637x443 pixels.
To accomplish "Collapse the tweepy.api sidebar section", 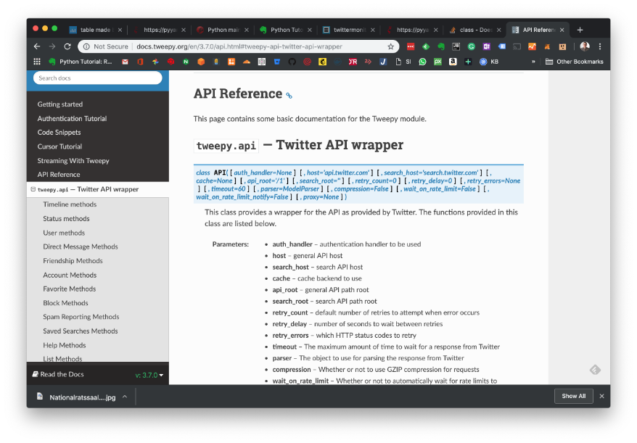I will (33, 189).
